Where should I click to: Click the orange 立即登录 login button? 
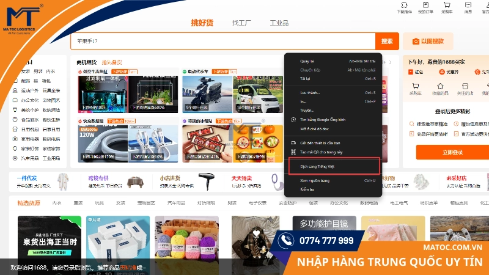click(452, 152)
